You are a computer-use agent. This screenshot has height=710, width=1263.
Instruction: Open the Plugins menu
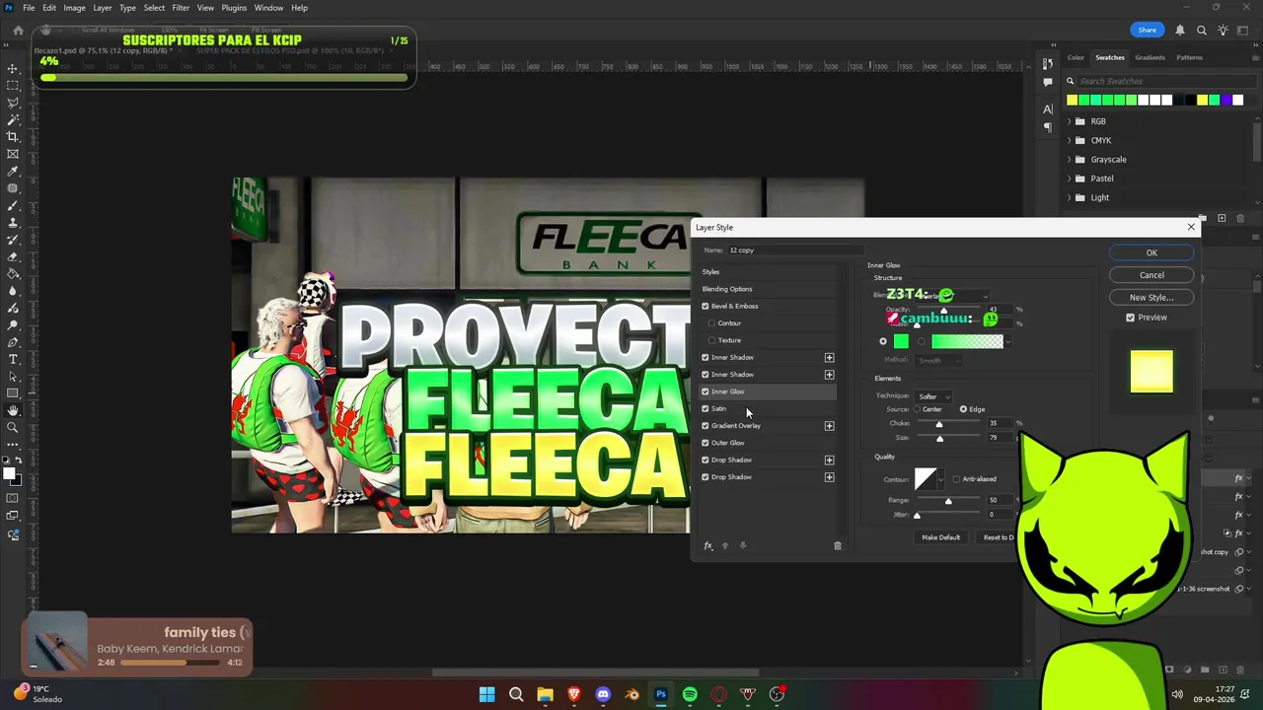(x=234, y=8)
